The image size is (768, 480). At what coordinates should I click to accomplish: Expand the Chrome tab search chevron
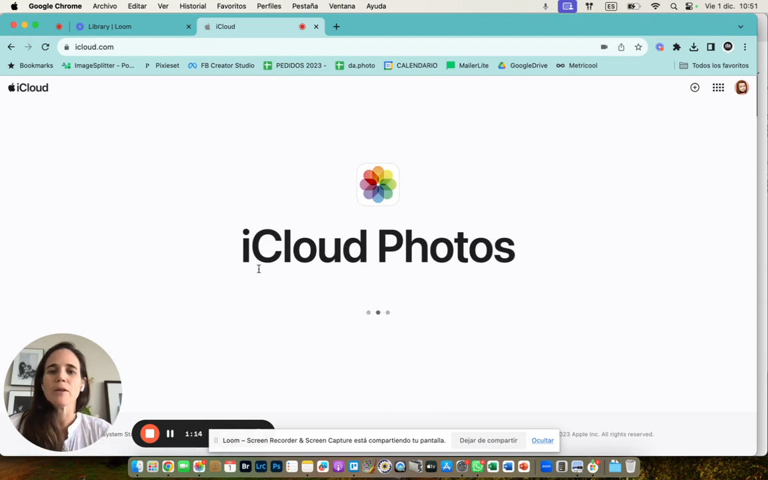click(740, 27)
